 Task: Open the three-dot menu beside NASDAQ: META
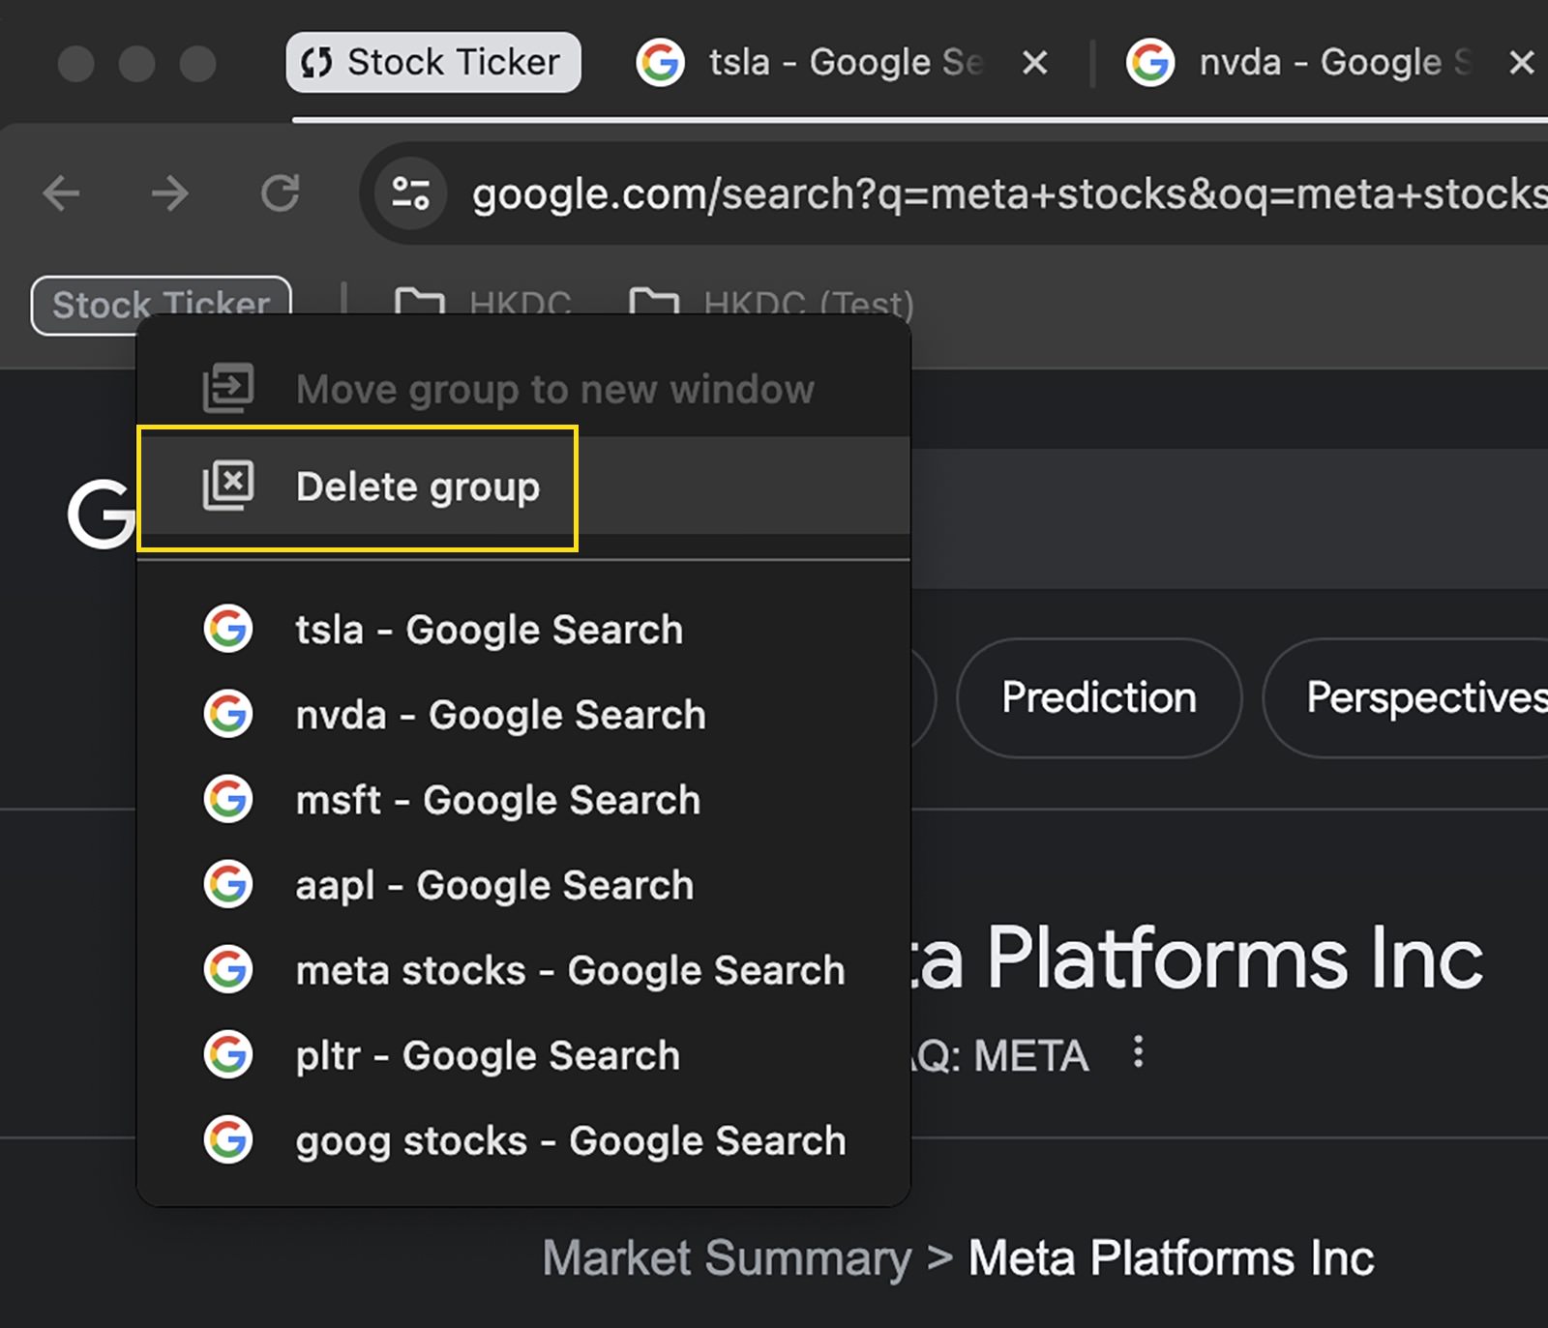(1139, 1051)
